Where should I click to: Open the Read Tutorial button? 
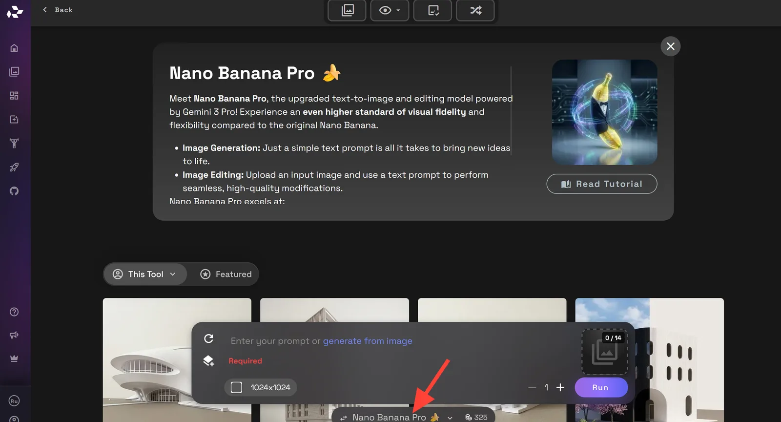[x=602, y=184]
